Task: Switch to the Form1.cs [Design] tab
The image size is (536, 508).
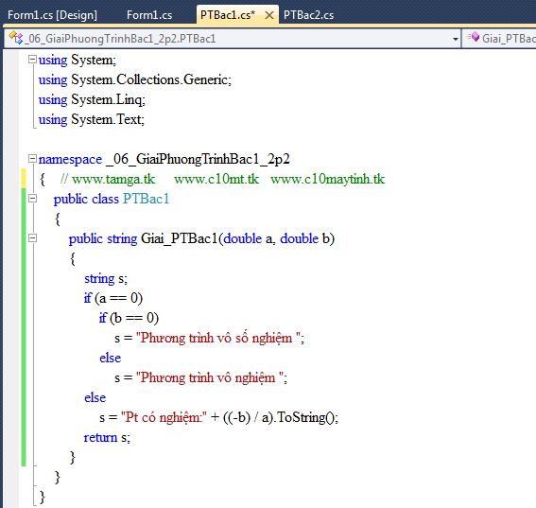Action: [x=52, y=15]
